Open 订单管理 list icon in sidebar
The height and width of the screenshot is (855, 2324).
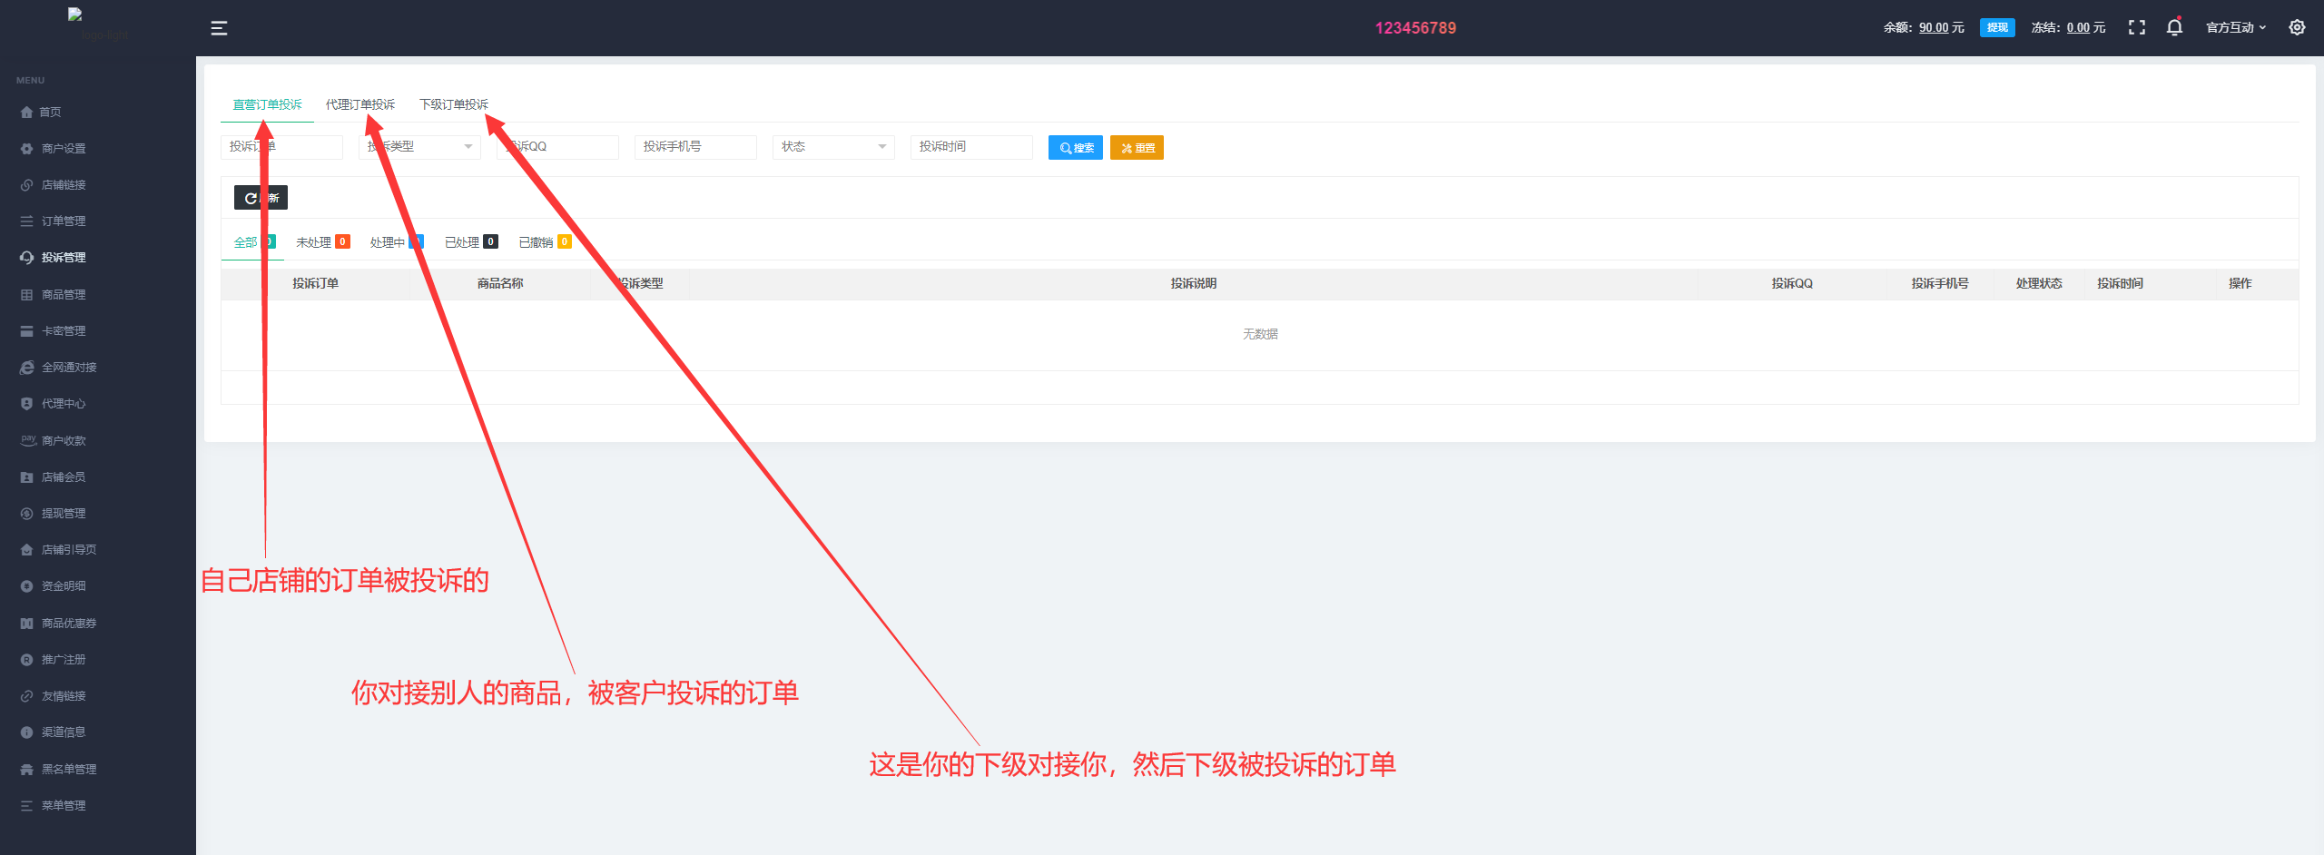pyautogui.click(x=26, y=221)
